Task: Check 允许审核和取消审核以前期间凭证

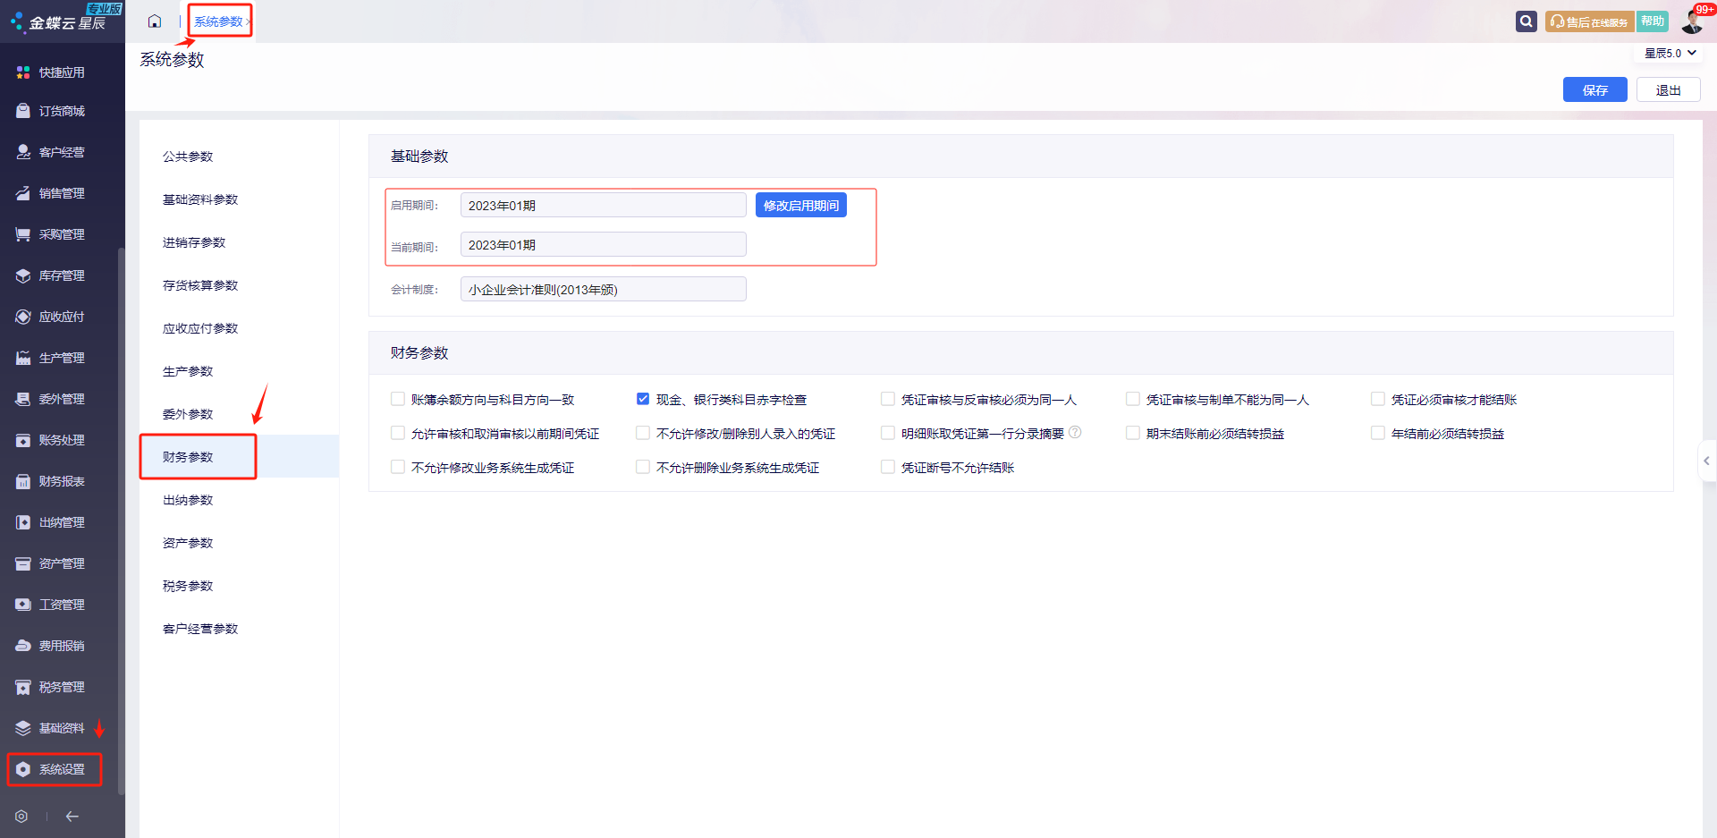Action: tap(398, 433)
